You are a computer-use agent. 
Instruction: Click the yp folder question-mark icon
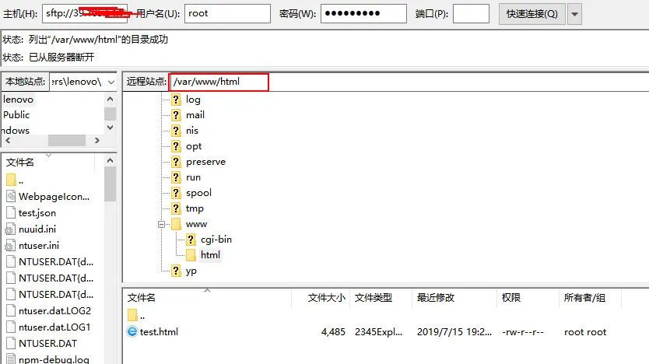[177, 271]
